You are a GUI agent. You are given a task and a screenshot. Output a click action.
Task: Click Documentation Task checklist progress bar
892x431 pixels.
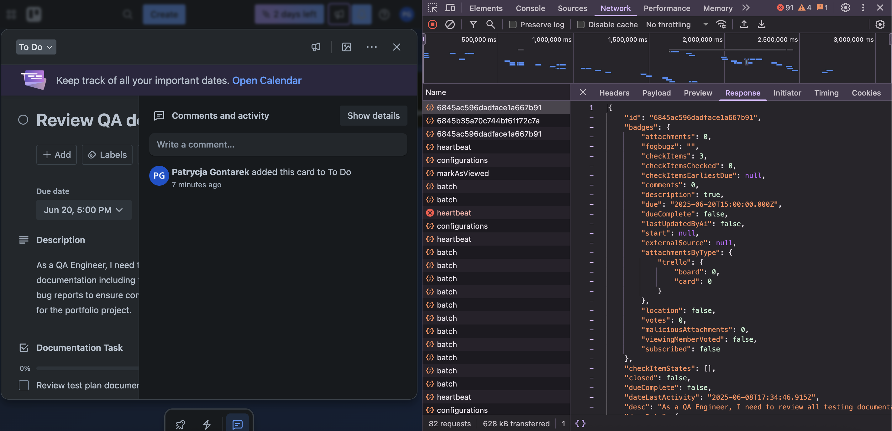[x=87, y=368]
